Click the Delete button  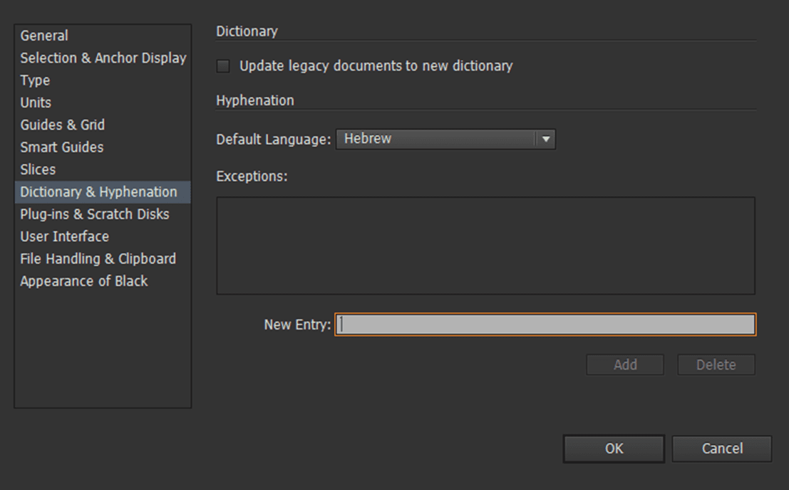tap(716, 364)
